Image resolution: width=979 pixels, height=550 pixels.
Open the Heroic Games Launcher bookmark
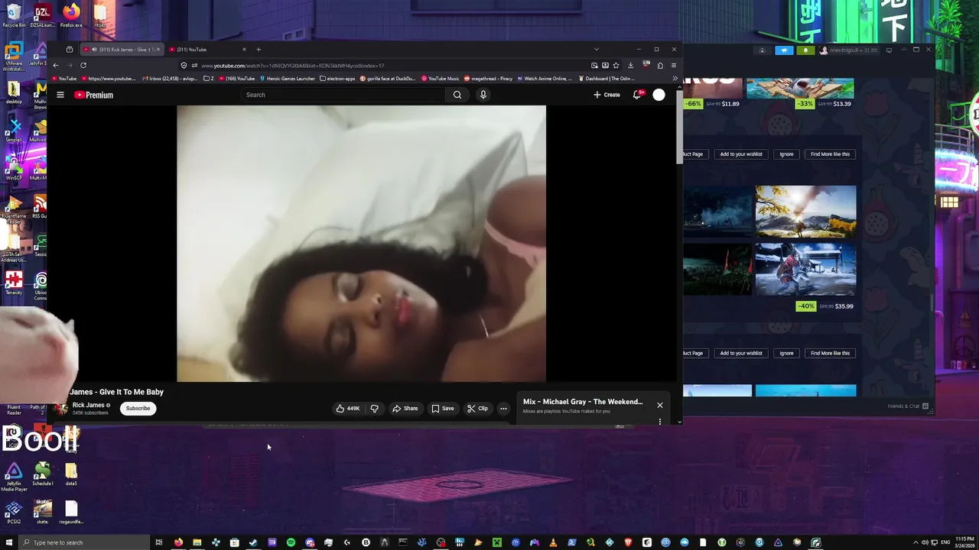click(288, 78)
